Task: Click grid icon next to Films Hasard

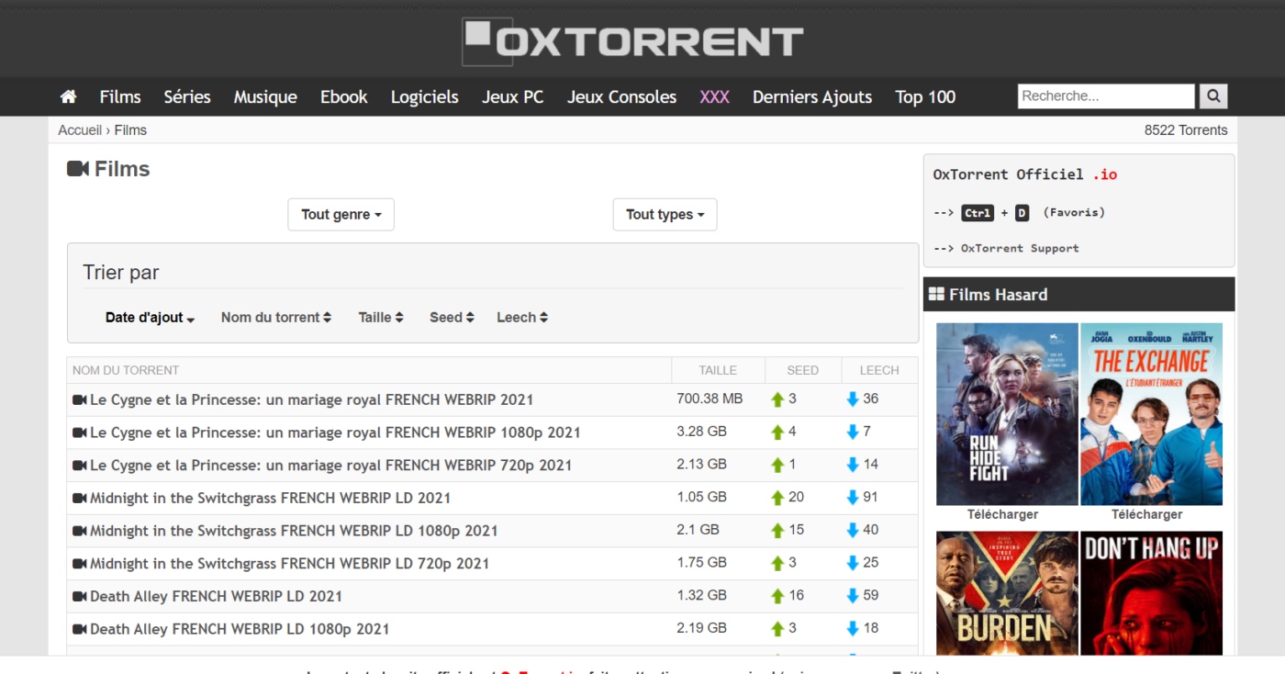Action: click(936, 295)
